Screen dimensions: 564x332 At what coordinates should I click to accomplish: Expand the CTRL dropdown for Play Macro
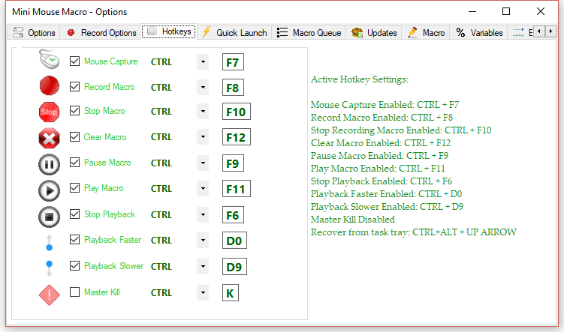coord(203,189)
